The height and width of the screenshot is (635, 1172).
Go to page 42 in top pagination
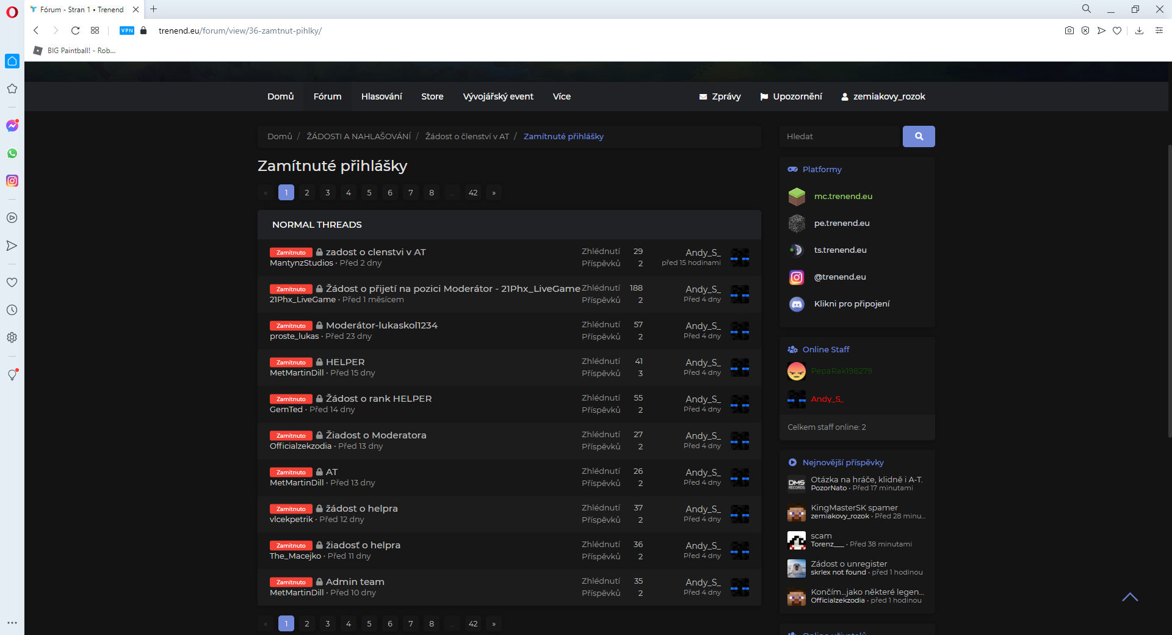tap(473, 193)
